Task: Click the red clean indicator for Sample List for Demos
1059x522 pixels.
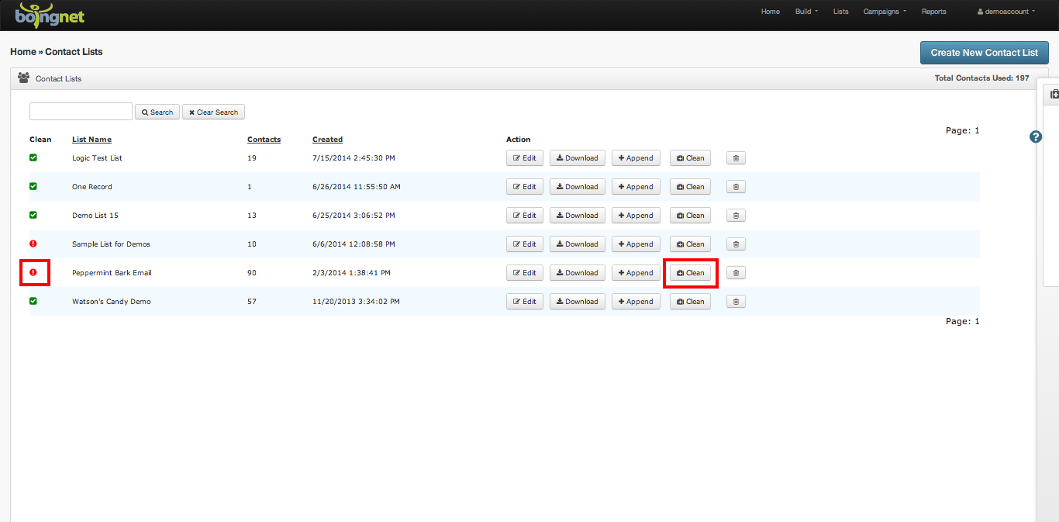Action: 33,244
